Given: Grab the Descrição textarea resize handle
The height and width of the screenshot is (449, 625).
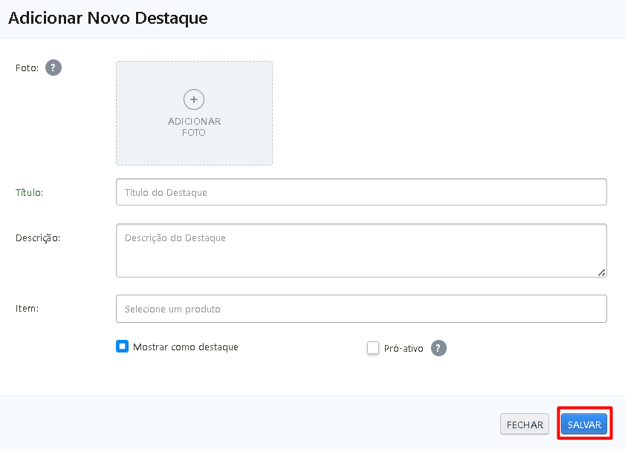Looking at the screenshot, I should [x=601, y=272].
